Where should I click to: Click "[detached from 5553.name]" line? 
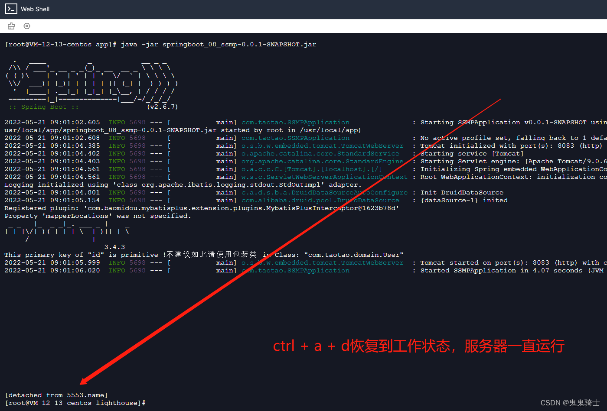coord(56,395)
